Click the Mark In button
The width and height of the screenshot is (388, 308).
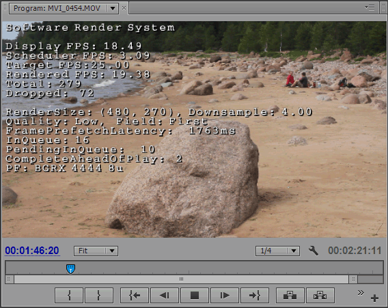point(69,295)
